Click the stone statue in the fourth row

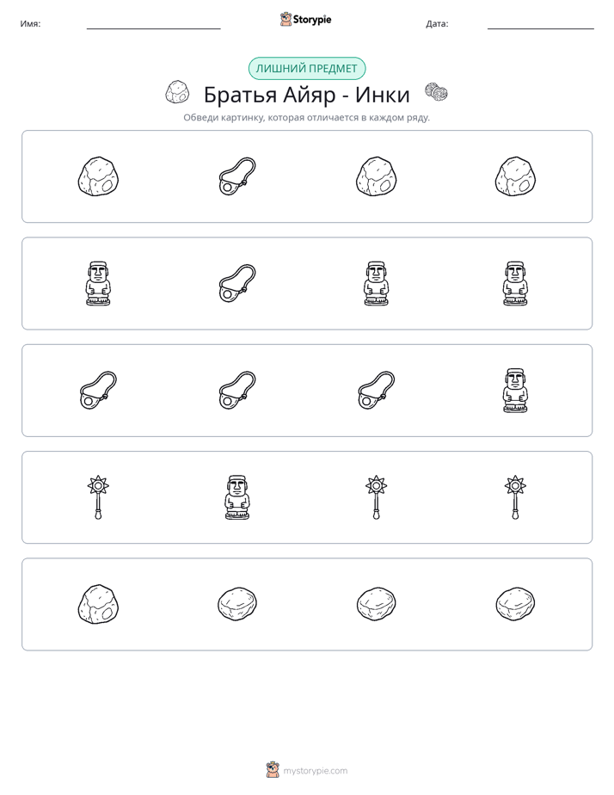[x=237, y=497]
